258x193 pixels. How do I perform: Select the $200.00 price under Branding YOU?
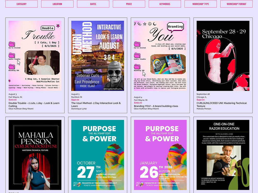click(138, 103)
